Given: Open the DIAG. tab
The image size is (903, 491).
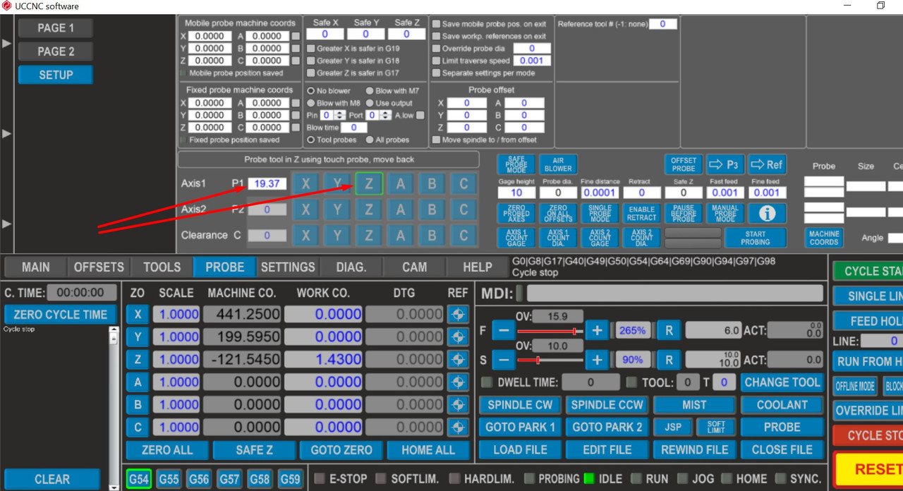Looking at the screenshot, I should coord(351,267).
